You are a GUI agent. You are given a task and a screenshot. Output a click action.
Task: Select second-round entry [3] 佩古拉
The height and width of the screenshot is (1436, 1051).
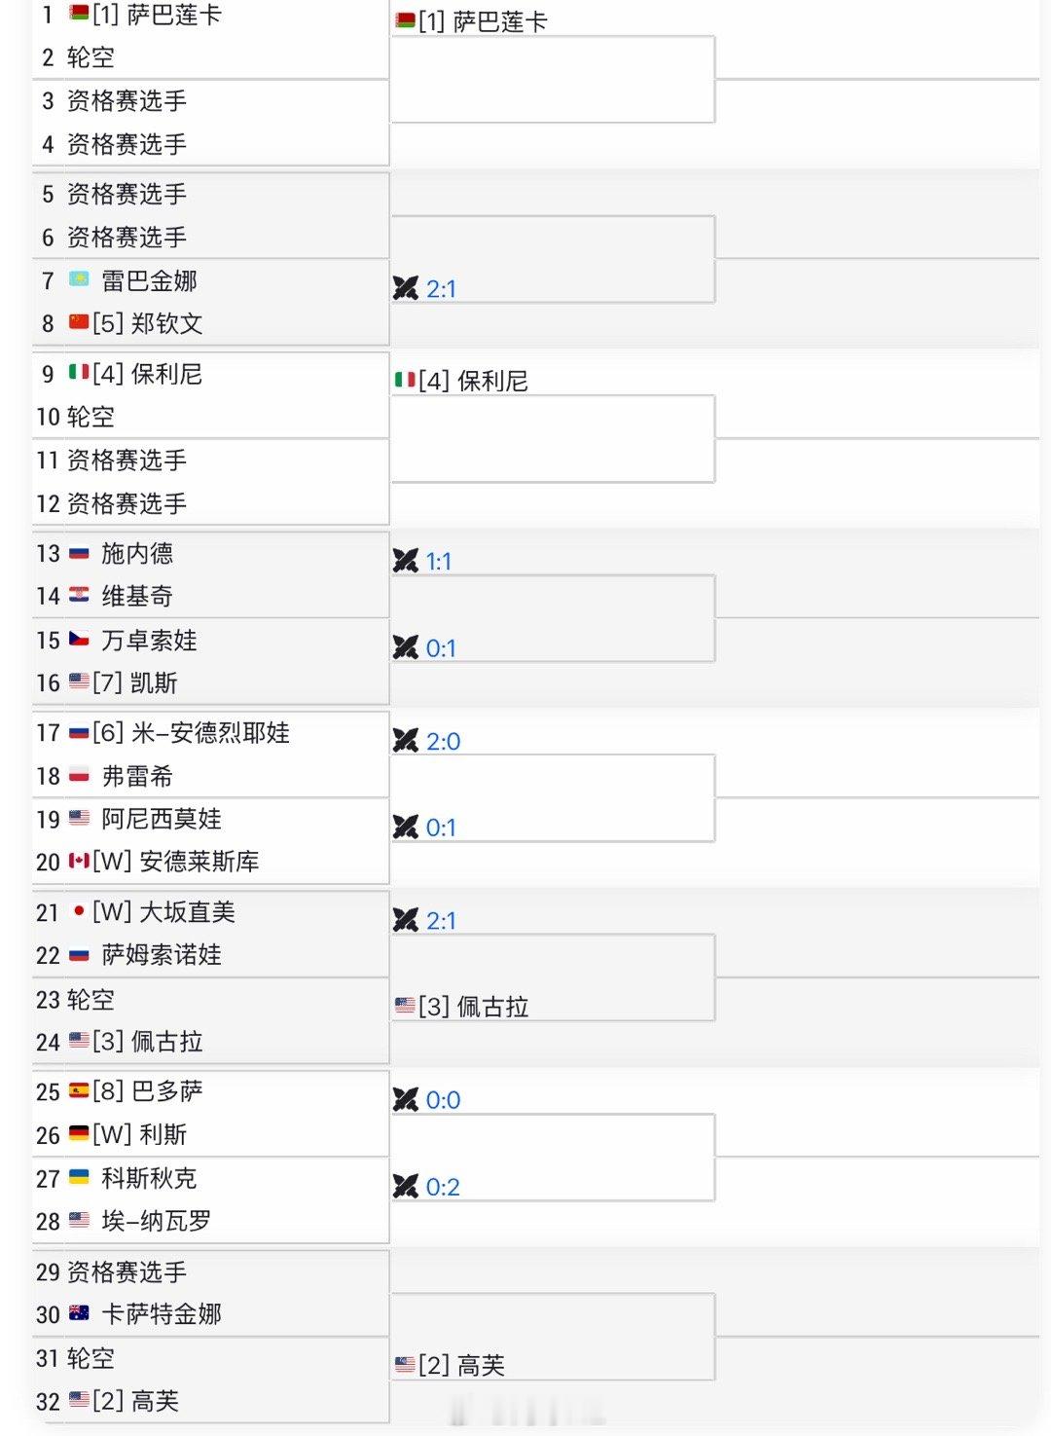pyautogui.click(x=473, y=1007)
